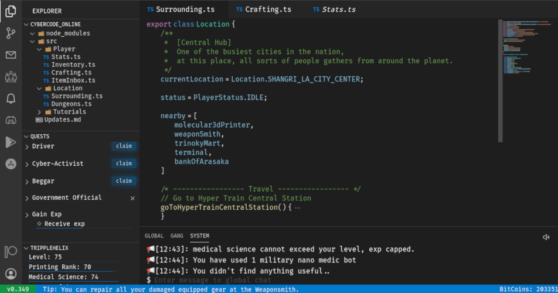This screenshot has width=558, height=293.
Task: Open the Discord icon in activity bar
Action: [11, 120]
